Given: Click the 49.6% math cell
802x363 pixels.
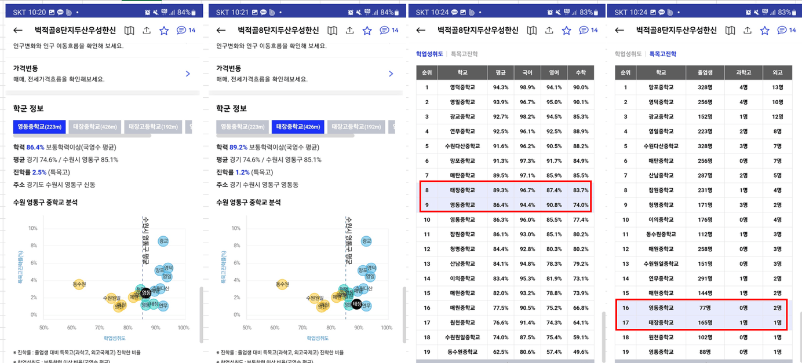Looking at the screenshot, I should pos(581,351).
